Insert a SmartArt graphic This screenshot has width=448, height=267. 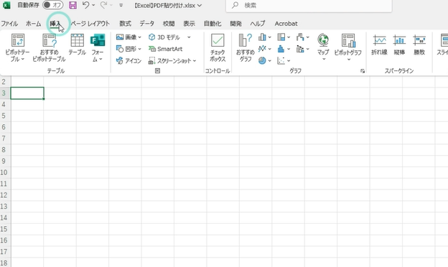(166, 49)
